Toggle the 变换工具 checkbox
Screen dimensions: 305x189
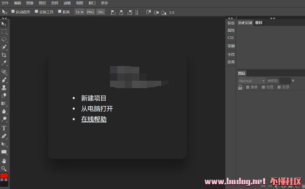[x=37, y=11]
